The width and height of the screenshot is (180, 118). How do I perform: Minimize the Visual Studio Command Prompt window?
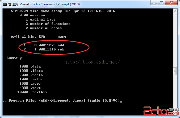pyautogui.click(x=154, y=3)
